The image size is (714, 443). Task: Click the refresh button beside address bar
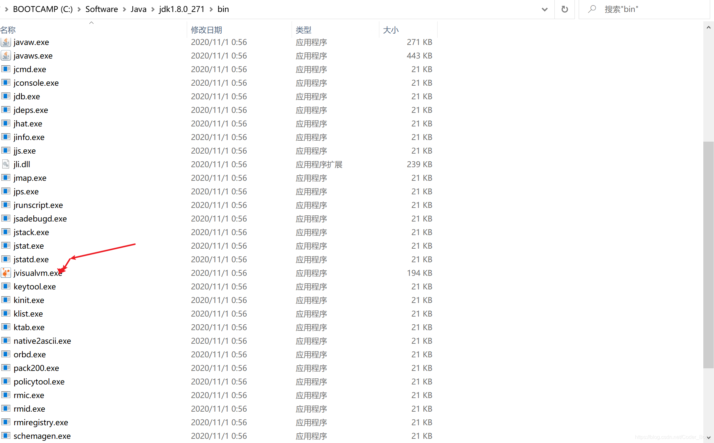(x=564, y=9)
